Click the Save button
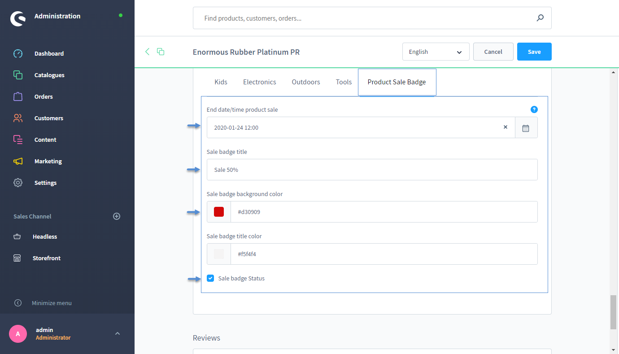Screen dimensions: 619x354 coord(534,52)
